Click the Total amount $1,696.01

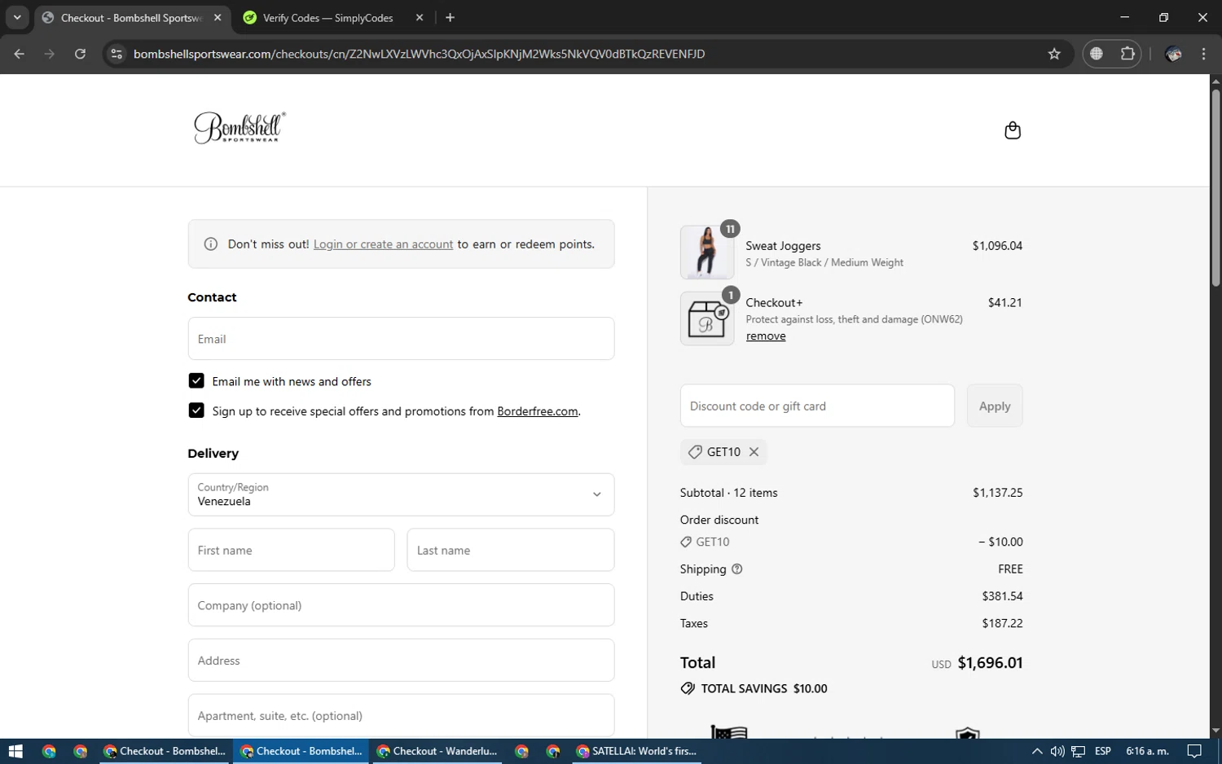tap(990, 663)
